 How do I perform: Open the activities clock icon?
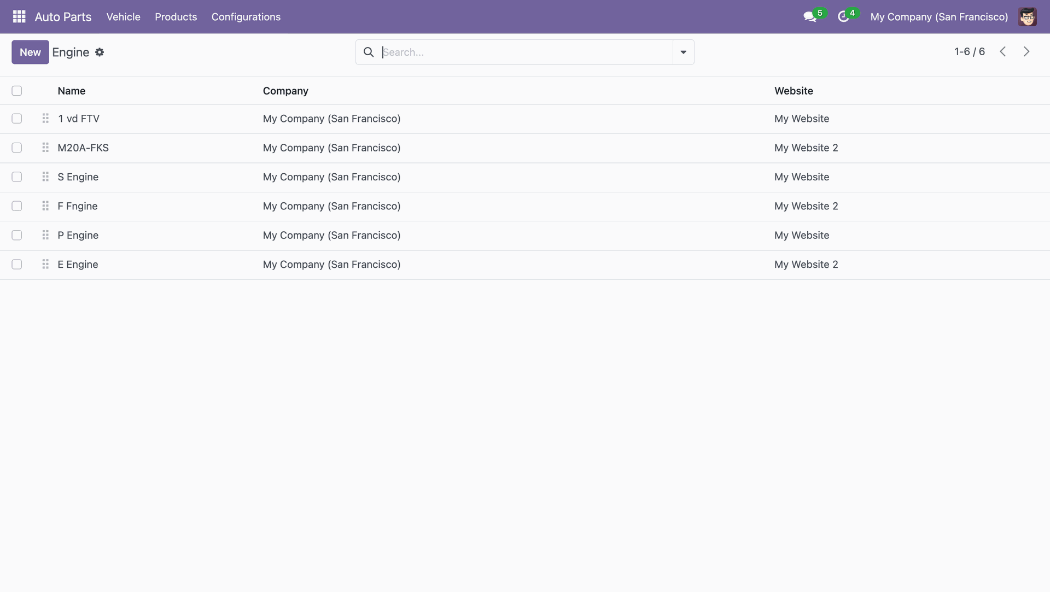tap(843, 17)
